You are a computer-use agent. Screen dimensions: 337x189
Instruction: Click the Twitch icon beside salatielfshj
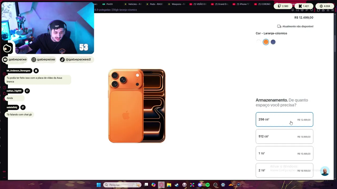click(x=23, y=107)
